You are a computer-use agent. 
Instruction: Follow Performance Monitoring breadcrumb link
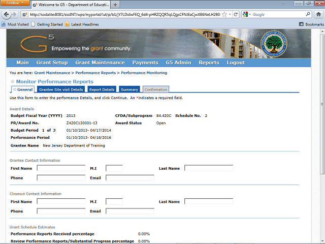click(x=144, y=73)
